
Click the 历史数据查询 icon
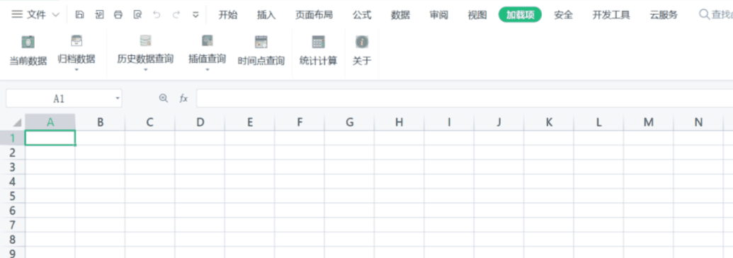pos(145,41)
